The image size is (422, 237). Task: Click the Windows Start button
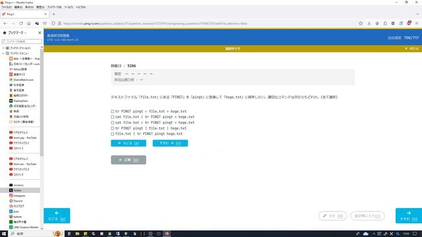click(x=4, y=234)
